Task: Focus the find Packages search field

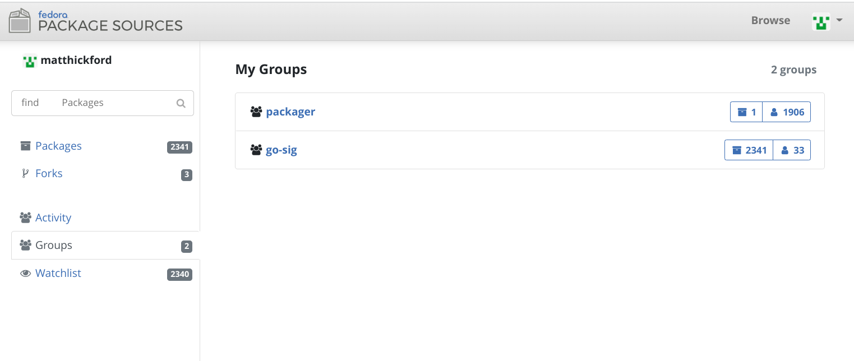Action: coord(103,103)
